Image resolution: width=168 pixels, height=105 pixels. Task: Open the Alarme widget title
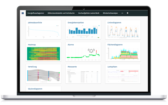point(71,45)
